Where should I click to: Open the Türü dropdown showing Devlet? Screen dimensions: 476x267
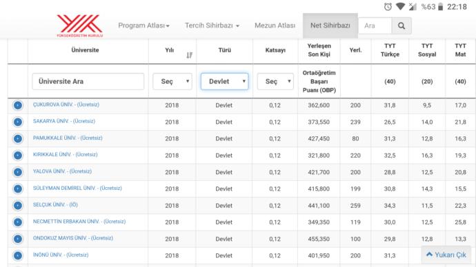(x=225, y=81)
